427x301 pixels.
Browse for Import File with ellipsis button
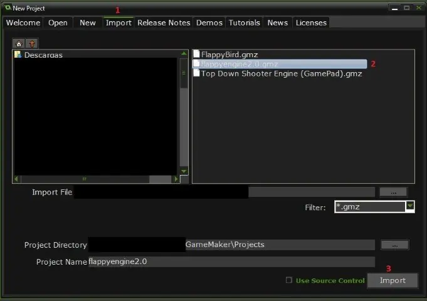point(394,192)
